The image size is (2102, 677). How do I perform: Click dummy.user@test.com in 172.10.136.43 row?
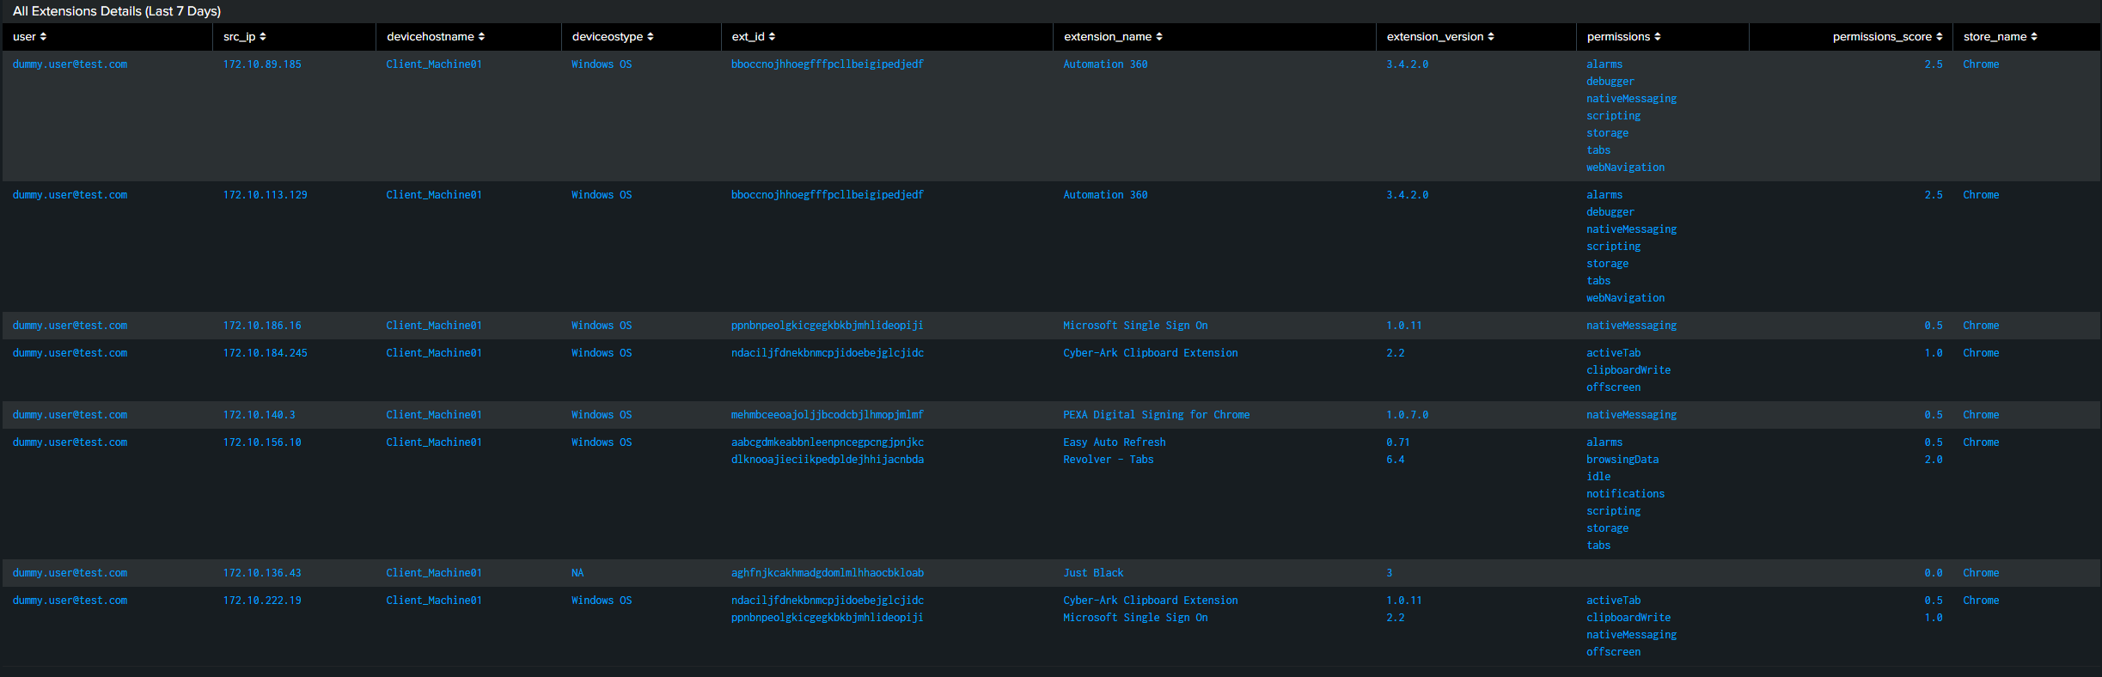point(70,573)
